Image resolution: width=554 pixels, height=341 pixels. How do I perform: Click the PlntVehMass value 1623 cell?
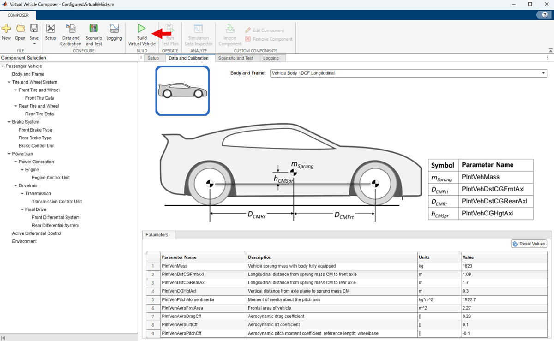coord(505,266)
